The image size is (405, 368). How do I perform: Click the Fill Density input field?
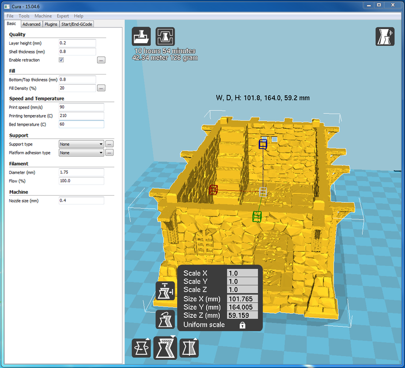coord(77,88)
